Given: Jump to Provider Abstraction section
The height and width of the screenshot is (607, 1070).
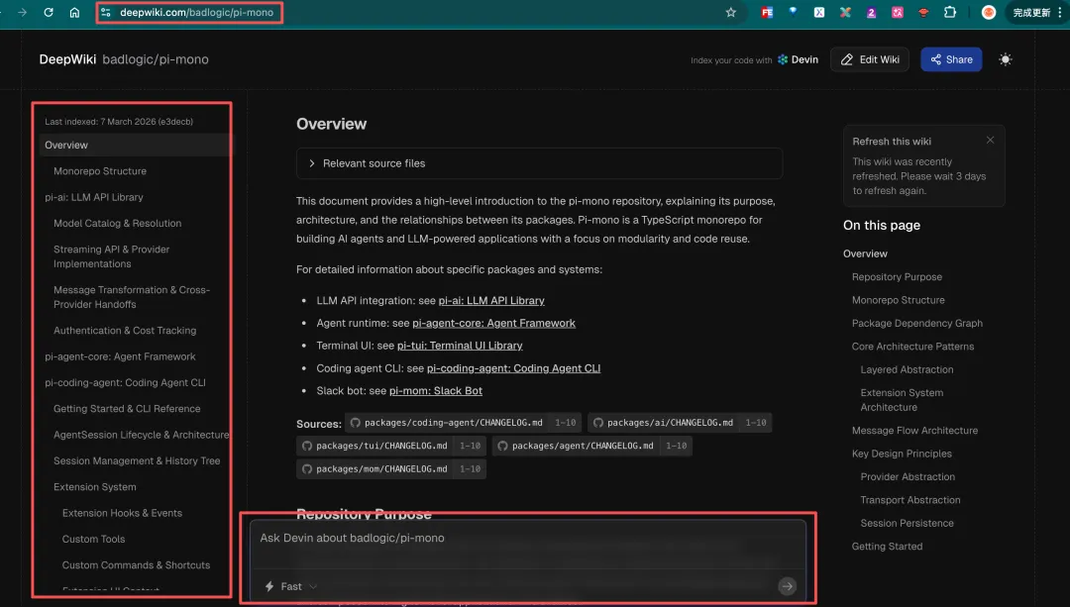Looking at the screenshot, I should coord(908,476).
